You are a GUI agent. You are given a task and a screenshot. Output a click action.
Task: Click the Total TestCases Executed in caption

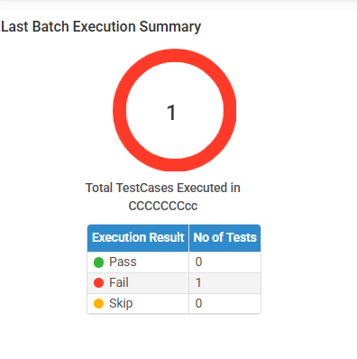coord(163,188)
